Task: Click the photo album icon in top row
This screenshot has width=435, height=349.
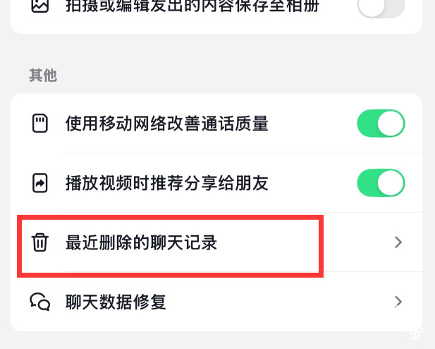Action: point(40,7)
